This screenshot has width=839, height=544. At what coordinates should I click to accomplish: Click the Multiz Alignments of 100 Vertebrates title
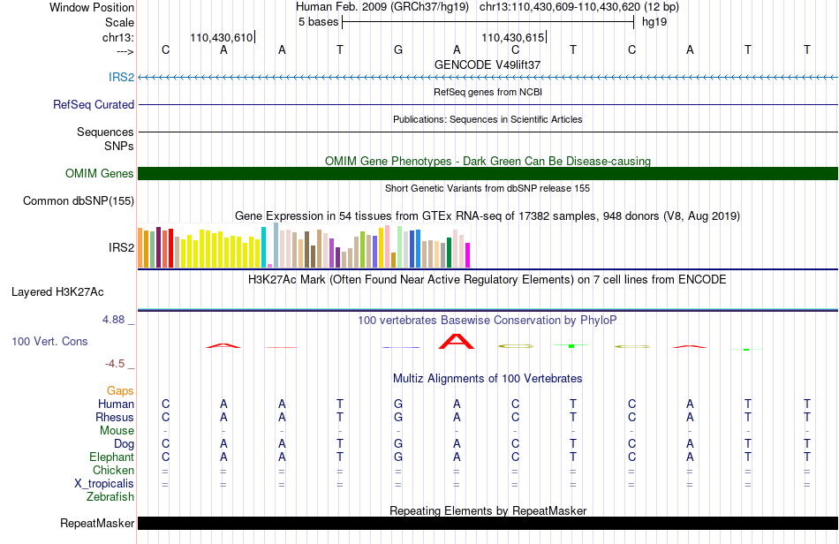pyautogui.click(x=488, y=379)
